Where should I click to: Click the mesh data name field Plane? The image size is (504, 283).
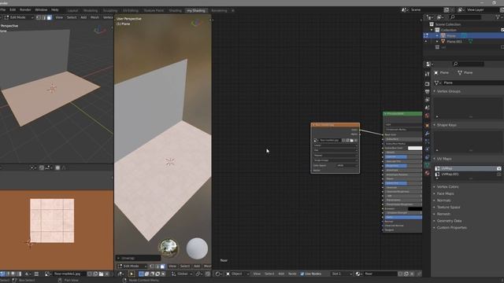pos(472,83)
